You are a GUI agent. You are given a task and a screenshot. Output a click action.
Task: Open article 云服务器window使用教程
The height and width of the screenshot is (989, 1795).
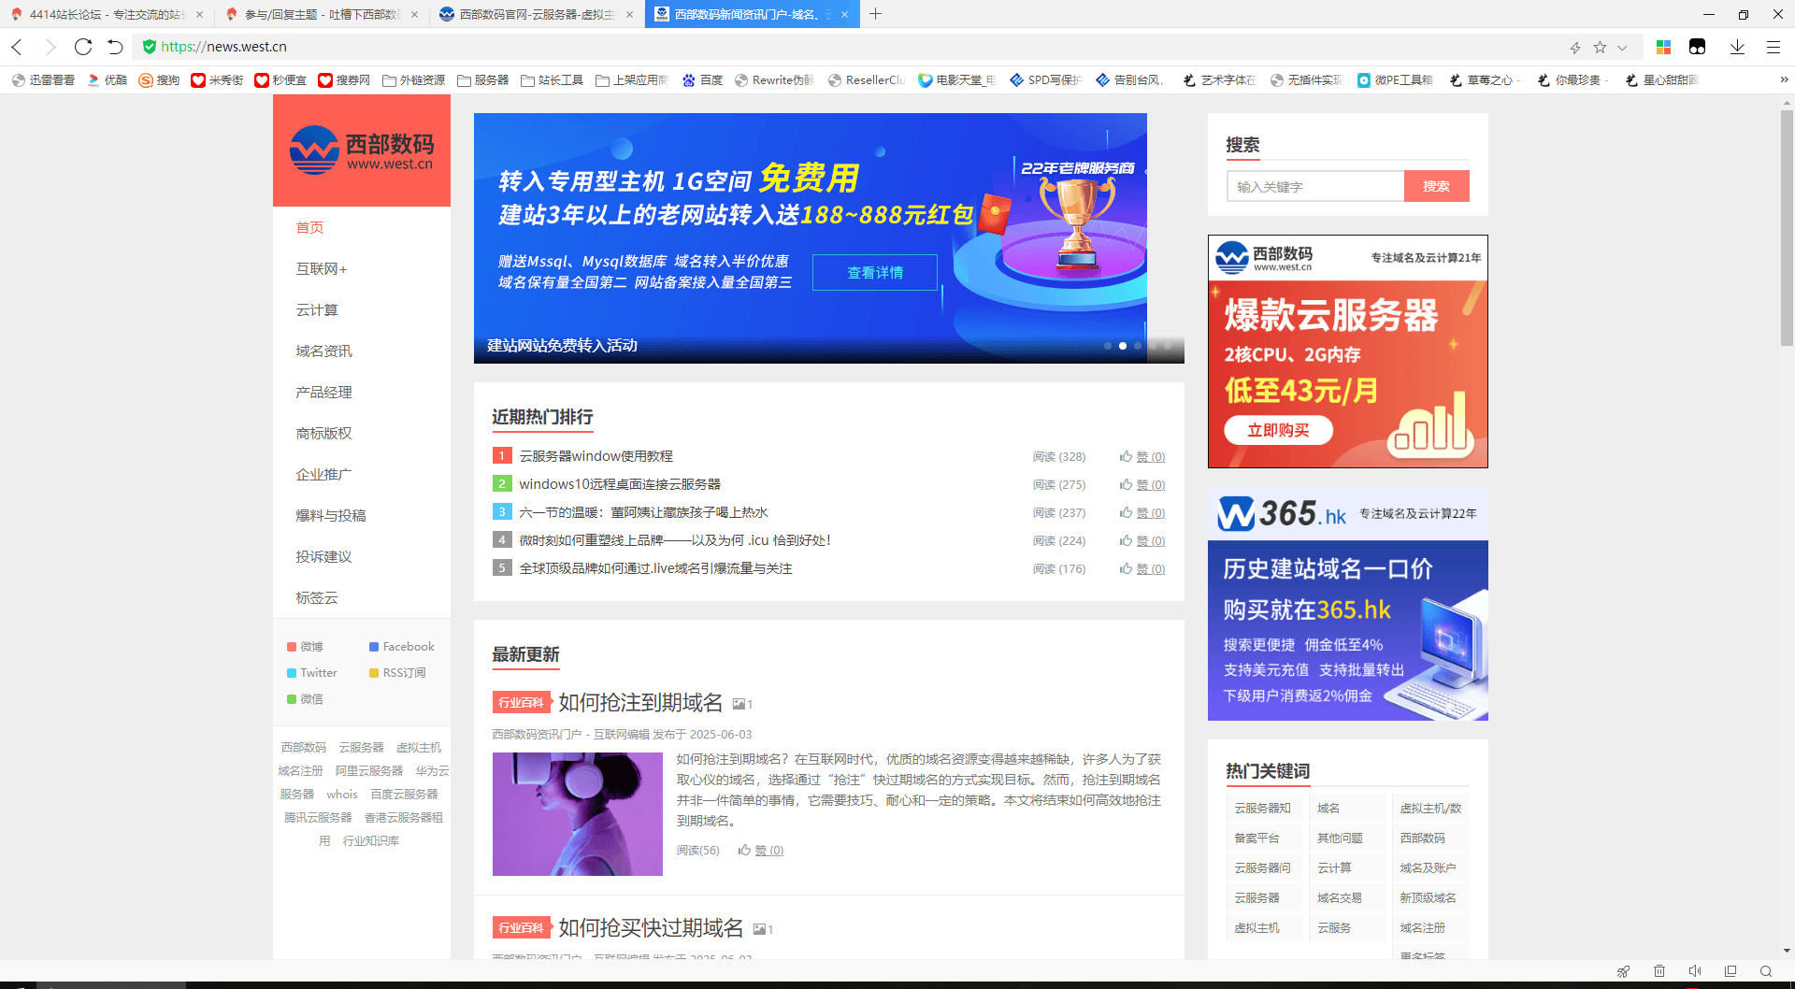(596, 456)
